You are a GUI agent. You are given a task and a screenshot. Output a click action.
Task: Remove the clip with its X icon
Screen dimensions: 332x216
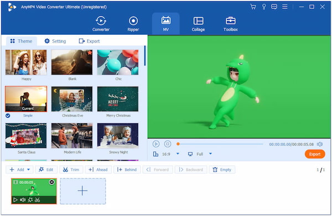[x=51, y=182]
